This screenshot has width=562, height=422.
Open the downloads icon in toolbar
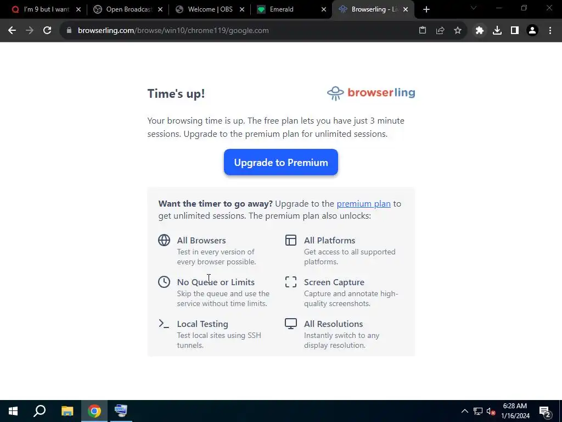pos(497,31)
